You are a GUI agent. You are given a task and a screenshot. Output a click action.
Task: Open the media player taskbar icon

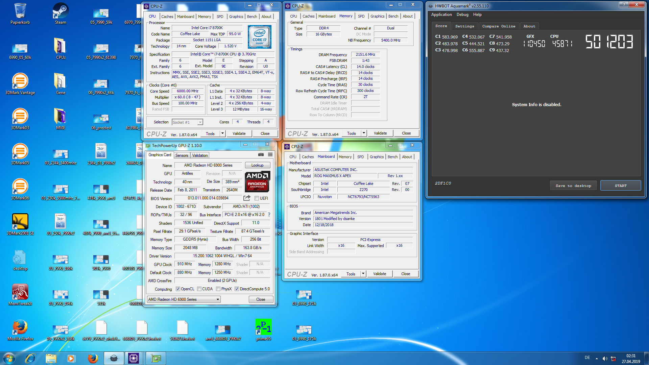point(71,358)
